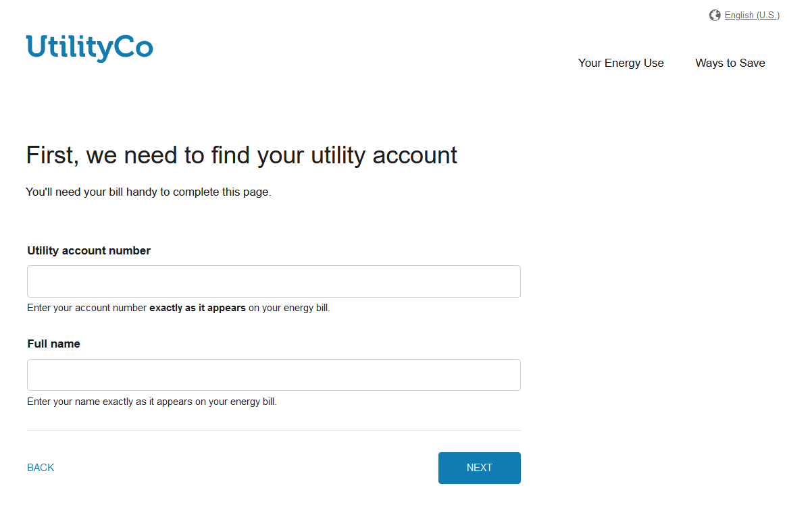This screenshot has height=519, width=787.
Task: Open the Ways to Save menu
Action: coord(730,63)
